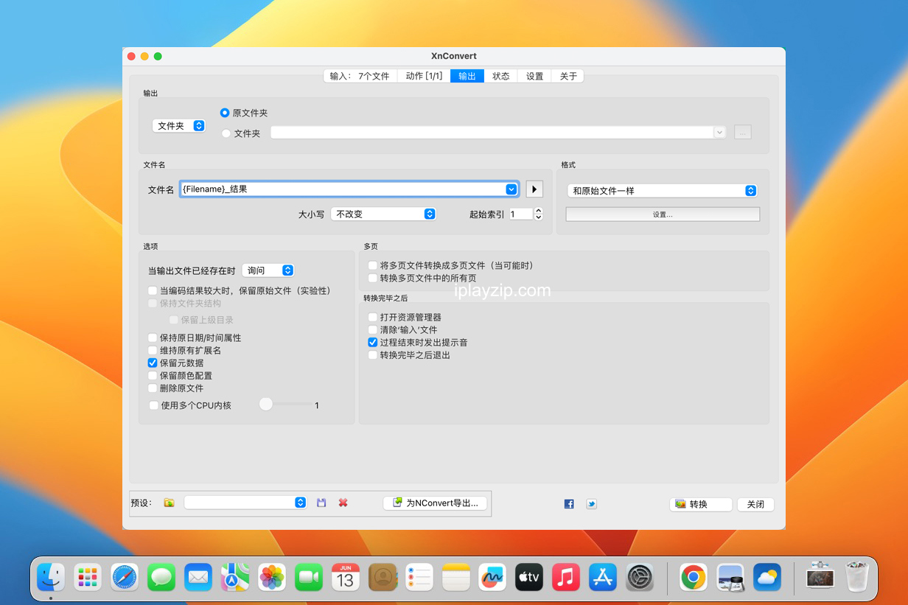The image size is (908, 605).
Task: Click the CPU core count slider
Action: pyautogui.click(x=285, y=404)
